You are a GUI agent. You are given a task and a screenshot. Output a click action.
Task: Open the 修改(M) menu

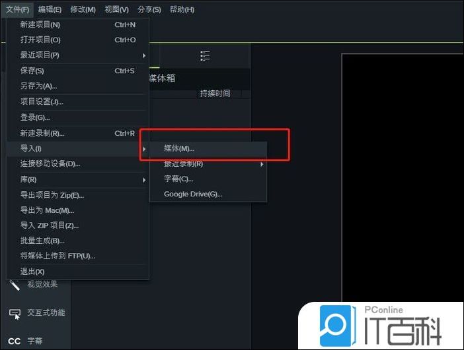[83, 9]
